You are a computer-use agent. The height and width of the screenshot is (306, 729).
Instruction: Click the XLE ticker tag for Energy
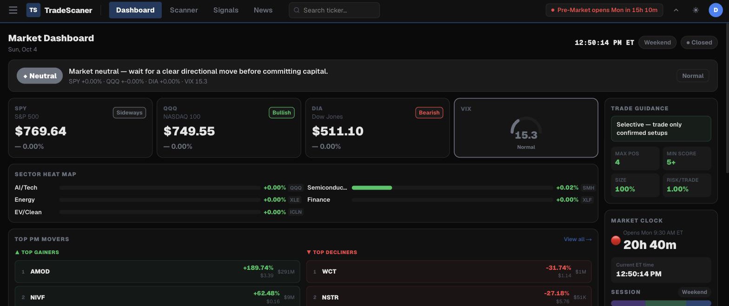[295, 200]
